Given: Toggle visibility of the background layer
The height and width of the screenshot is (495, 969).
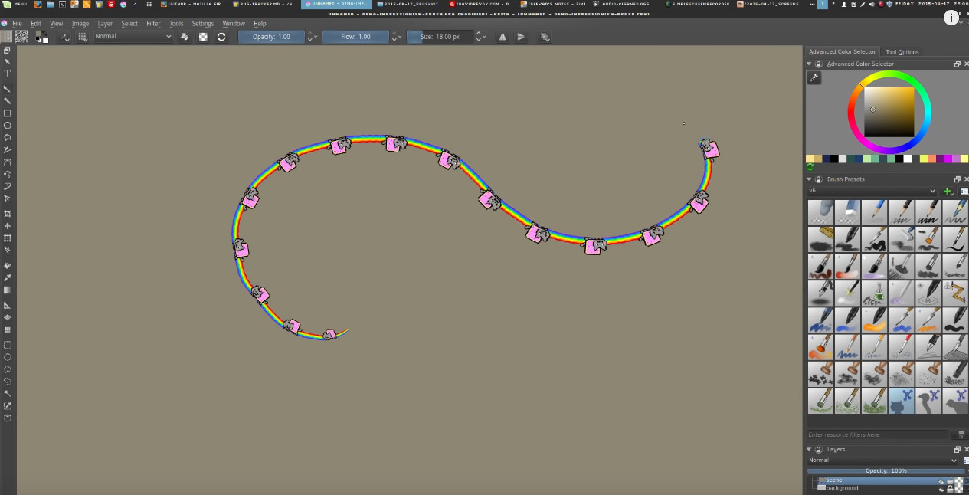Looking at the screenshot, I should (x=941, y=488).
